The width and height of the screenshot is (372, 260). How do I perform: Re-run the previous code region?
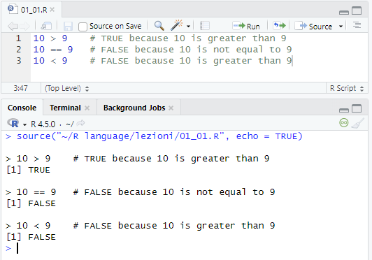[x=280, y=25]
